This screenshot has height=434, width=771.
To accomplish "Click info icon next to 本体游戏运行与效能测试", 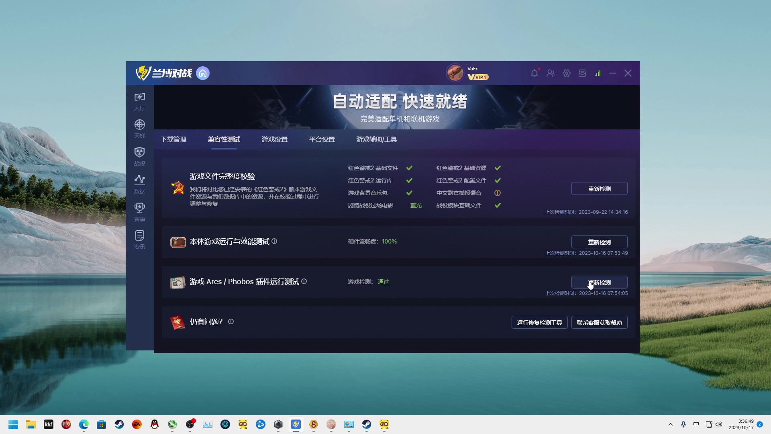I will click(x=274, y=241).
